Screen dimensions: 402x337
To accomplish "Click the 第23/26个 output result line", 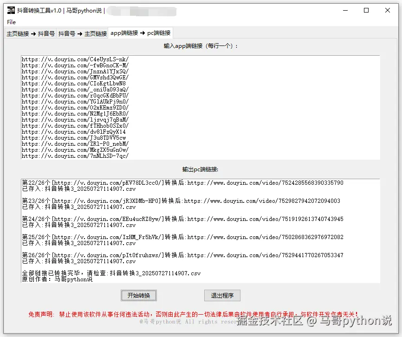I will click(181, 201).
